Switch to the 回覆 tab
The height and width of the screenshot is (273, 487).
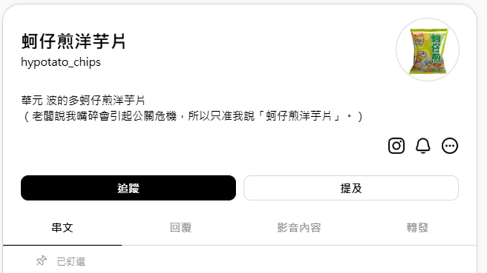[x=181, y=228]
